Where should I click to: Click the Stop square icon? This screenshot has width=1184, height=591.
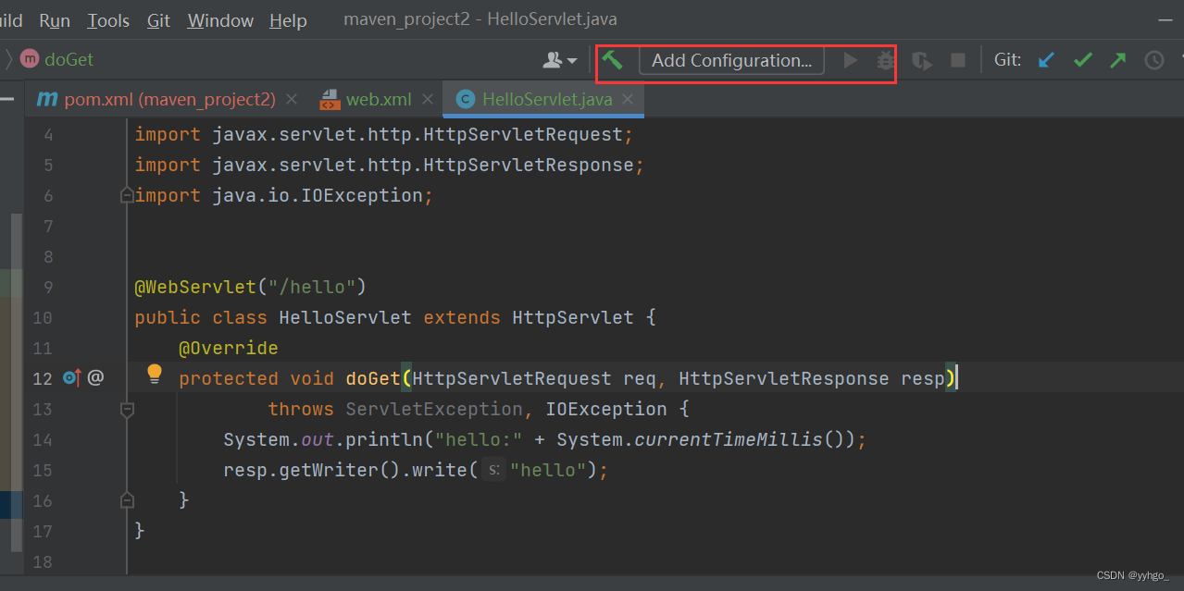(x=958, y=60)
